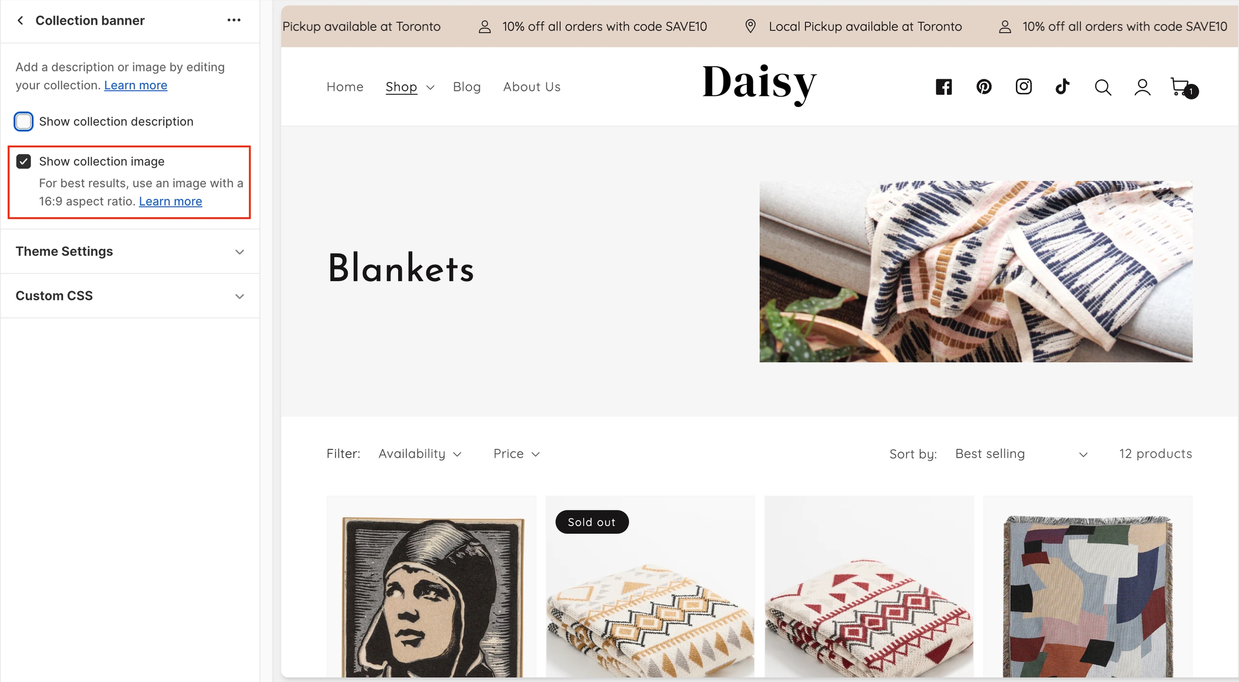Open the Availability filter dropdown

pyautogui.click(x=420, y=454)
